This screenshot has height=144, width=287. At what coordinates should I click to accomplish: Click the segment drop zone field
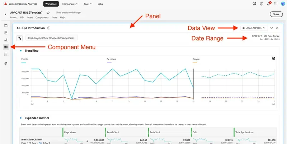(x=52, y=38)
